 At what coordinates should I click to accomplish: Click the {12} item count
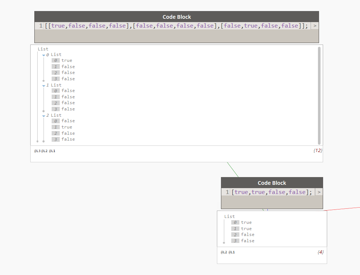pyautogui.click(x=318, y=151)
